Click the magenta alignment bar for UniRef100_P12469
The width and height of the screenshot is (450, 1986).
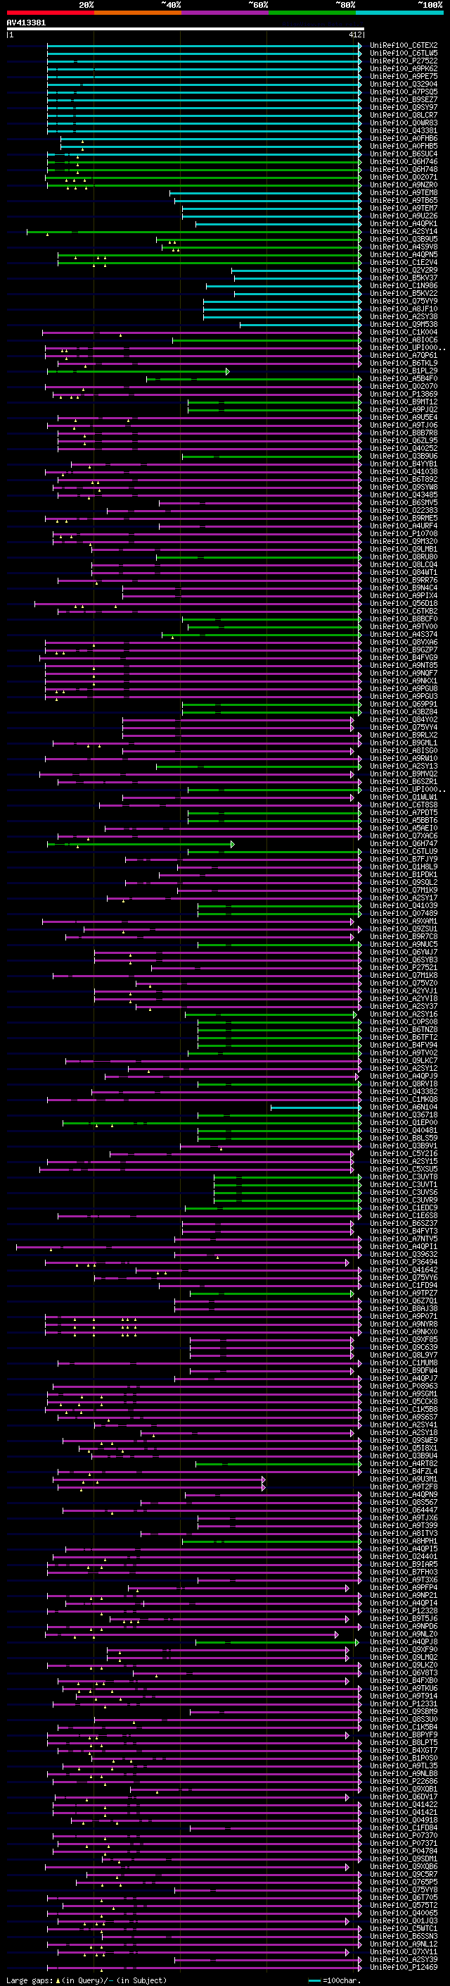point(204,1967)
